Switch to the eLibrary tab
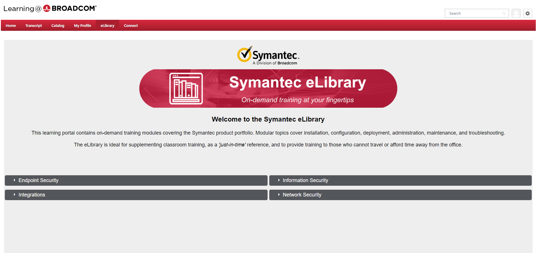The image size is (536, 253). tap(107, 25)
